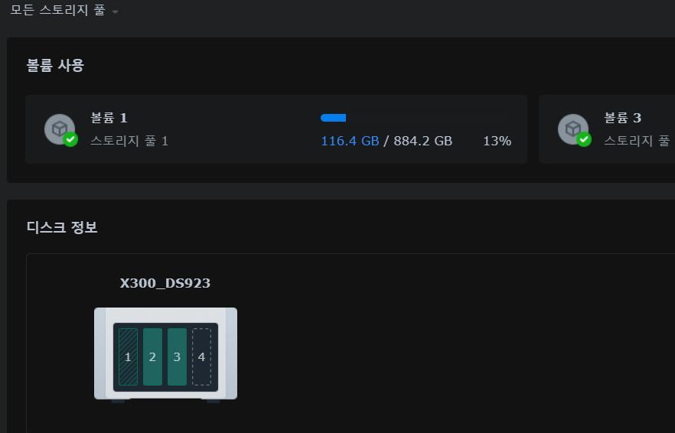Select disk slot 2 on the NAS
Screen dimensions: 675x433
(x=152, y=356)
